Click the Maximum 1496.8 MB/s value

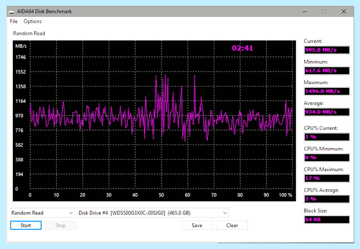[x=327, y=91]
